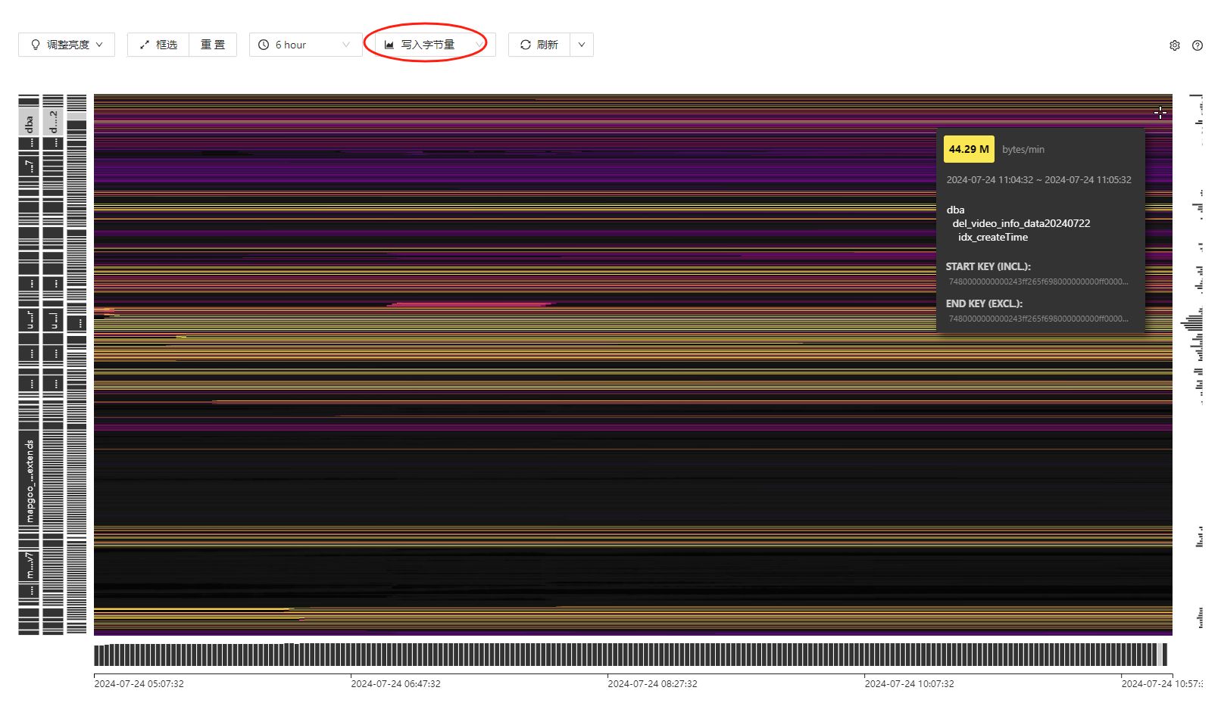Click the lightbulb brightness icon
1221x703 pixels.
(35, 45)
